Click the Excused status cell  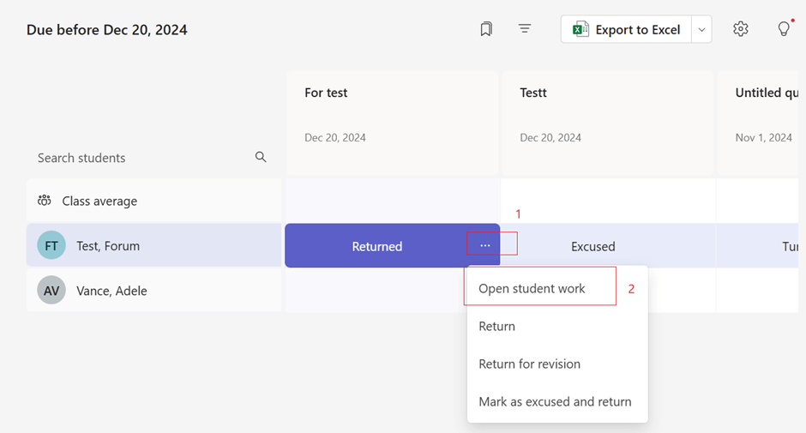[608, 246]
